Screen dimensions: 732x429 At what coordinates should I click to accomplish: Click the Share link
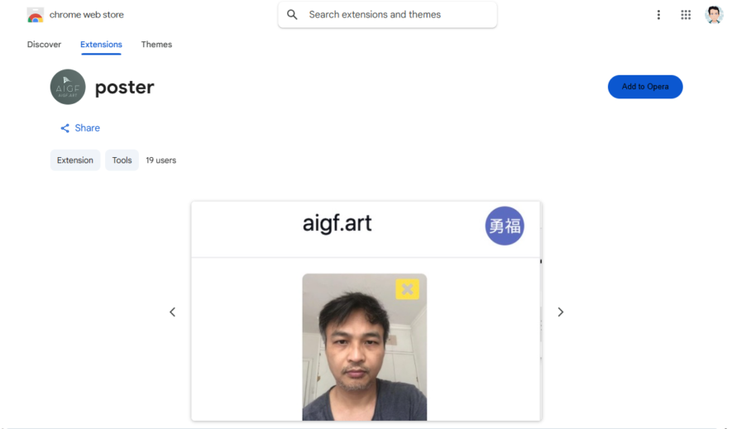point(88,128)
